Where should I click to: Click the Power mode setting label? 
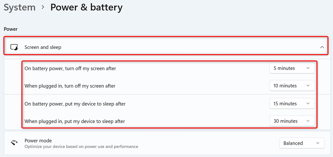38,140
